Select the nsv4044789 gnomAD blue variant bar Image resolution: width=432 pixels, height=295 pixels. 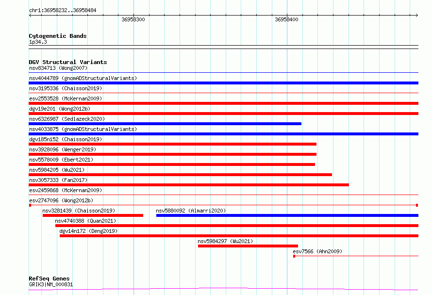[x=223, y=83]
